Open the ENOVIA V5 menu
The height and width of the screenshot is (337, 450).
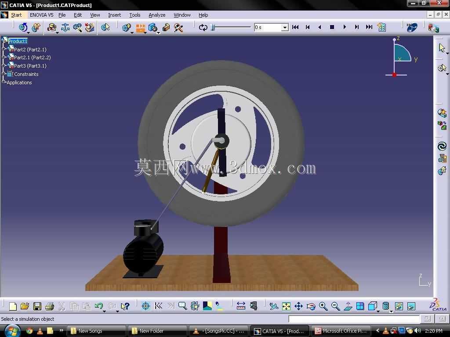pos(42,15)
